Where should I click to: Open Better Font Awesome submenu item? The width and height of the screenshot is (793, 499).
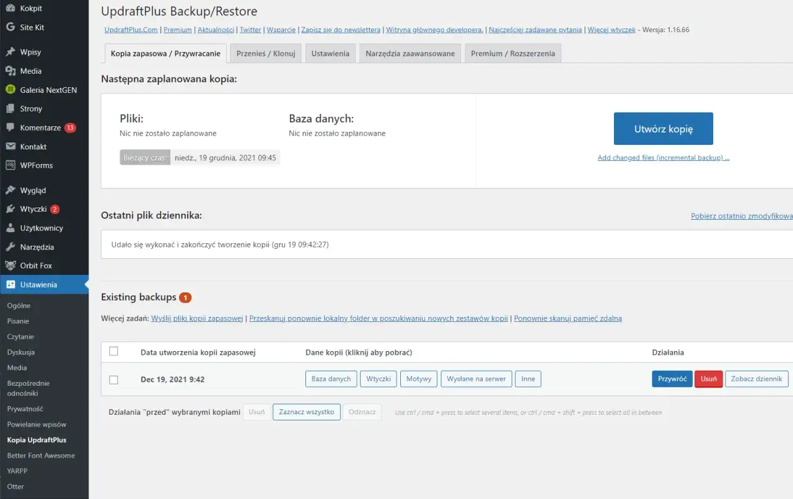point(41,455)
